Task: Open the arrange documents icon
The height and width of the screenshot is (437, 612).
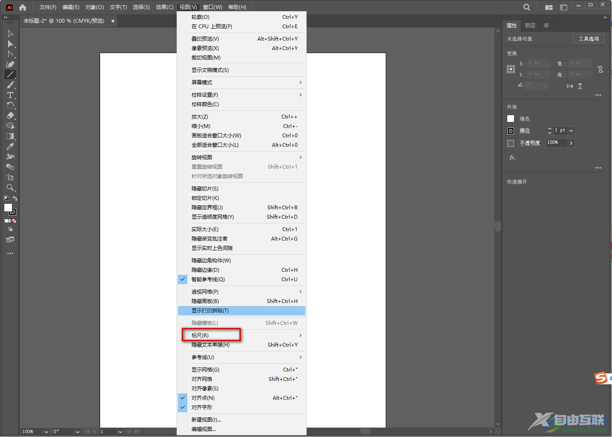Action: [x=549, y=7]
